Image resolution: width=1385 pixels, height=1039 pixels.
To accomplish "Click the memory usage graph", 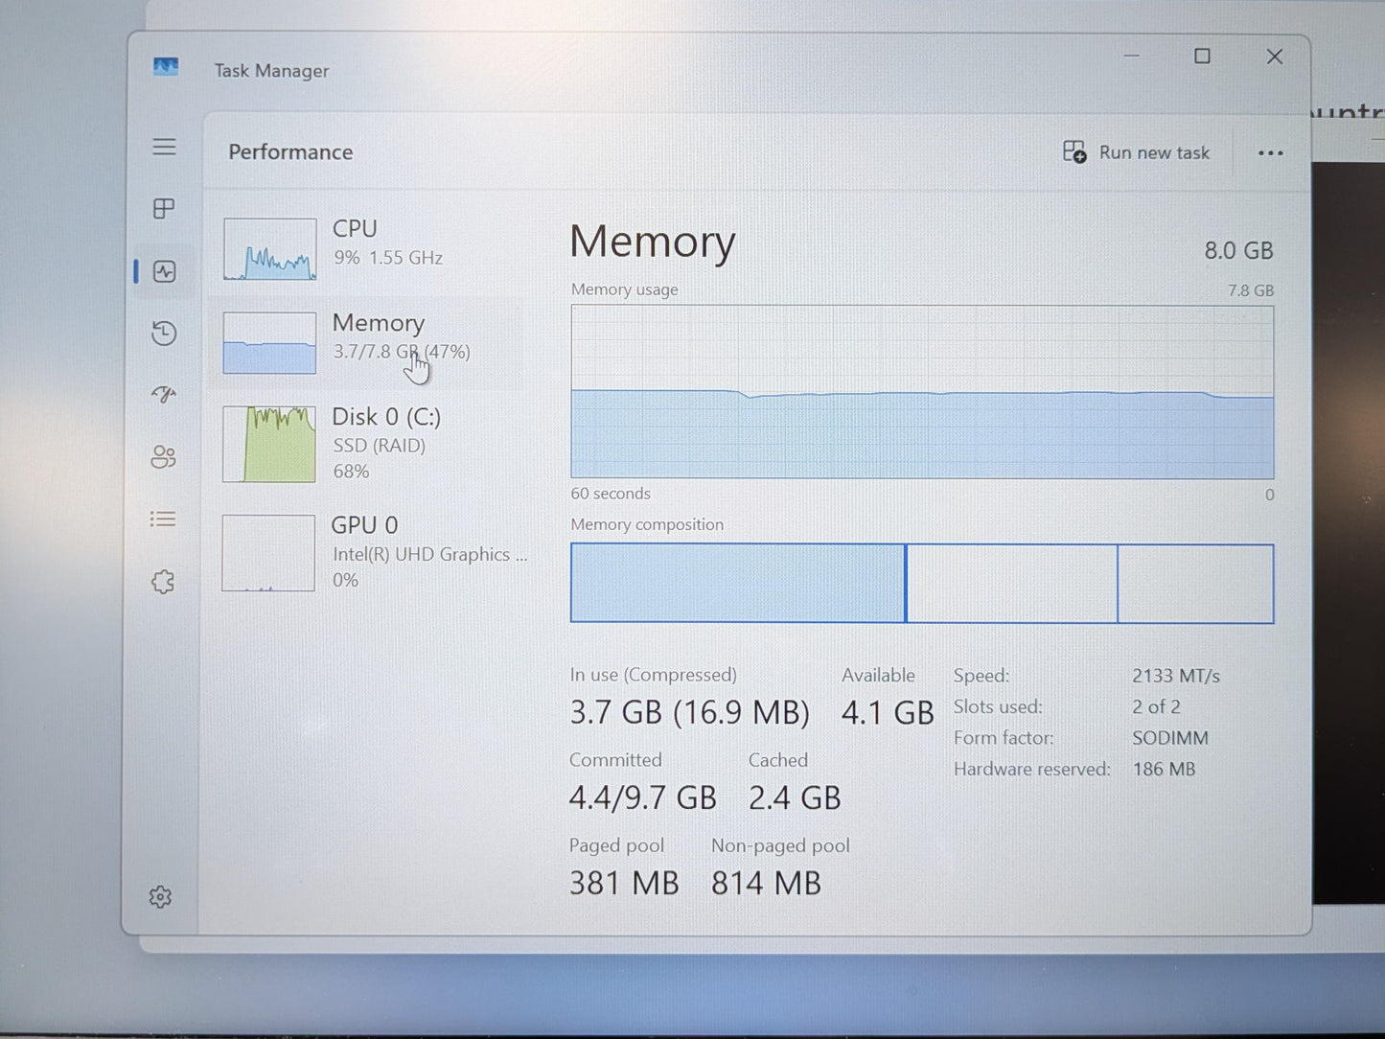I will coord(921,392).
